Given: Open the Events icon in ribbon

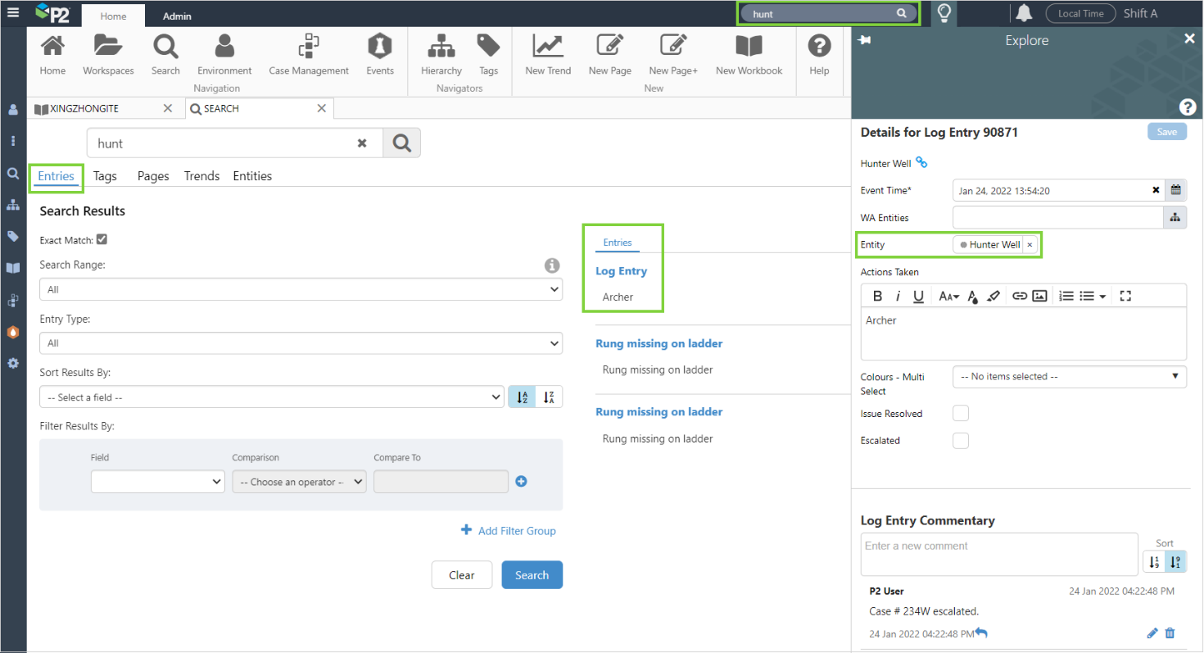Looking at the screenshot, I should click(380, 54).
